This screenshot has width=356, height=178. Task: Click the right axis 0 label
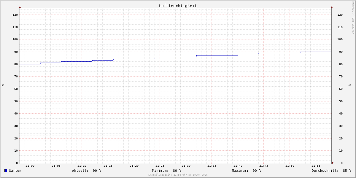point(342,163)
